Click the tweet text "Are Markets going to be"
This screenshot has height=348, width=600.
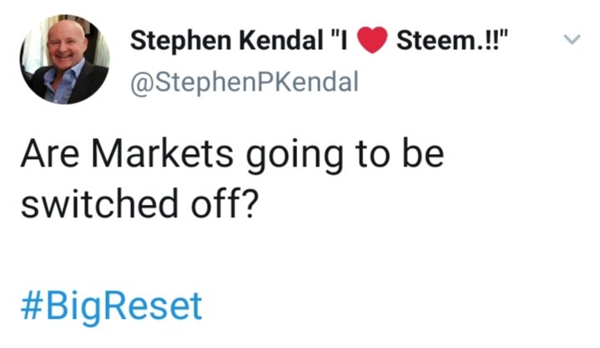(231, 157)
